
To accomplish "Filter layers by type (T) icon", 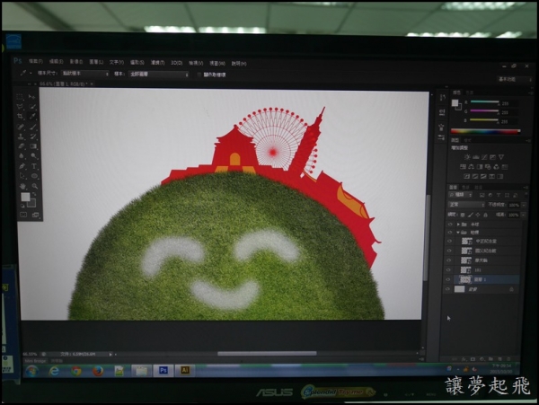I will [x=499, y=195].
